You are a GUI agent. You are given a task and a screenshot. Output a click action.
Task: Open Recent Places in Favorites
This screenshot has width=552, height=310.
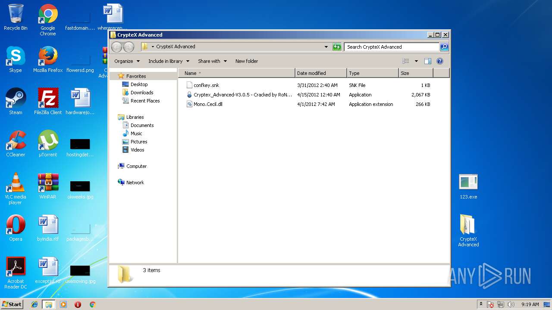point(145,101)
